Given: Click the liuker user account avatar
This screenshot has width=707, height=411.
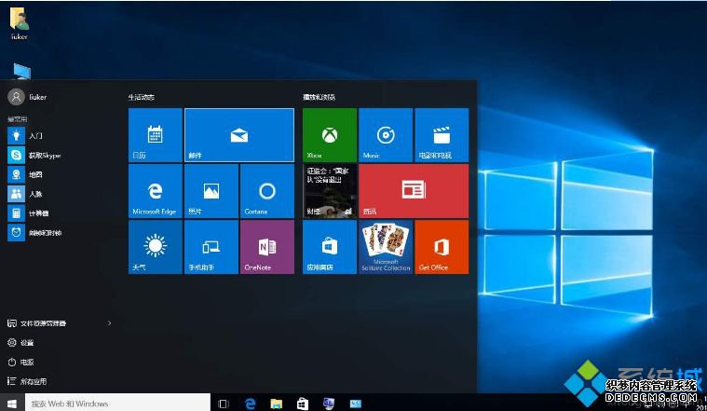Looking at the screenshot, I should point(16,97).
